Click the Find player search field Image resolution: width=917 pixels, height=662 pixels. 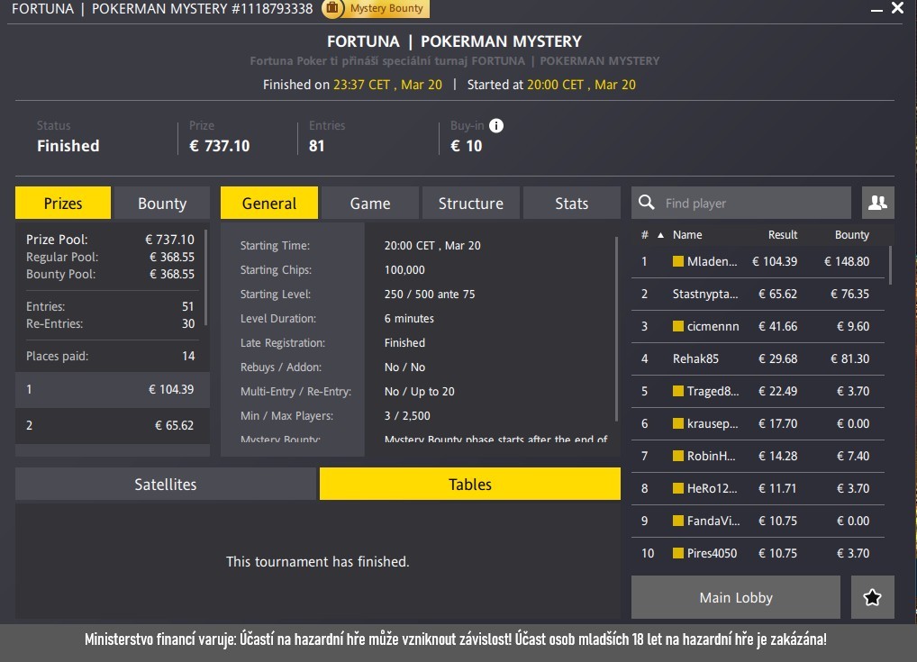pyautogui.click(x=741, y=203)
